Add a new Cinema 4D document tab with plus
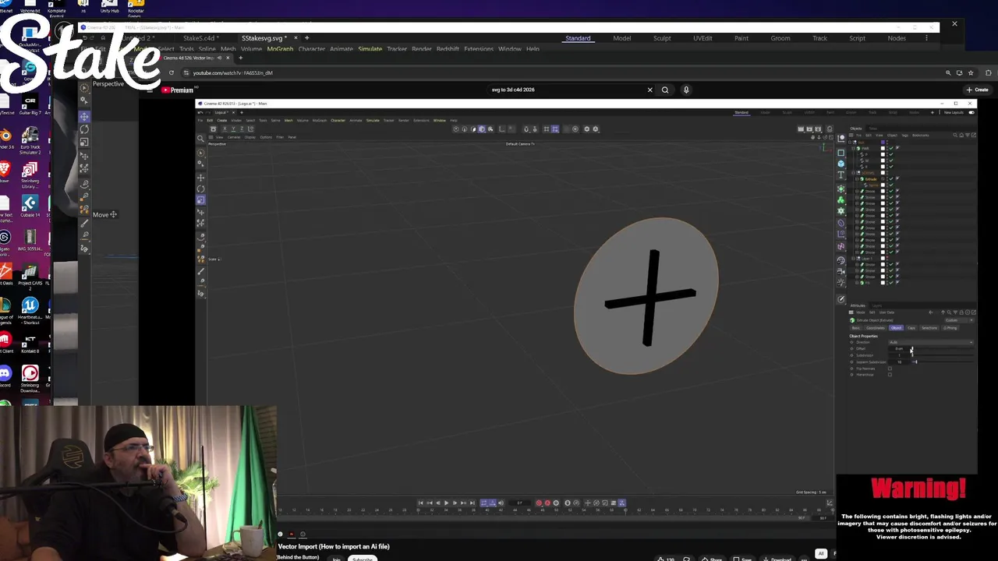Image resolution: width=998 pixels, height=561 pixels. coord(306,38)
